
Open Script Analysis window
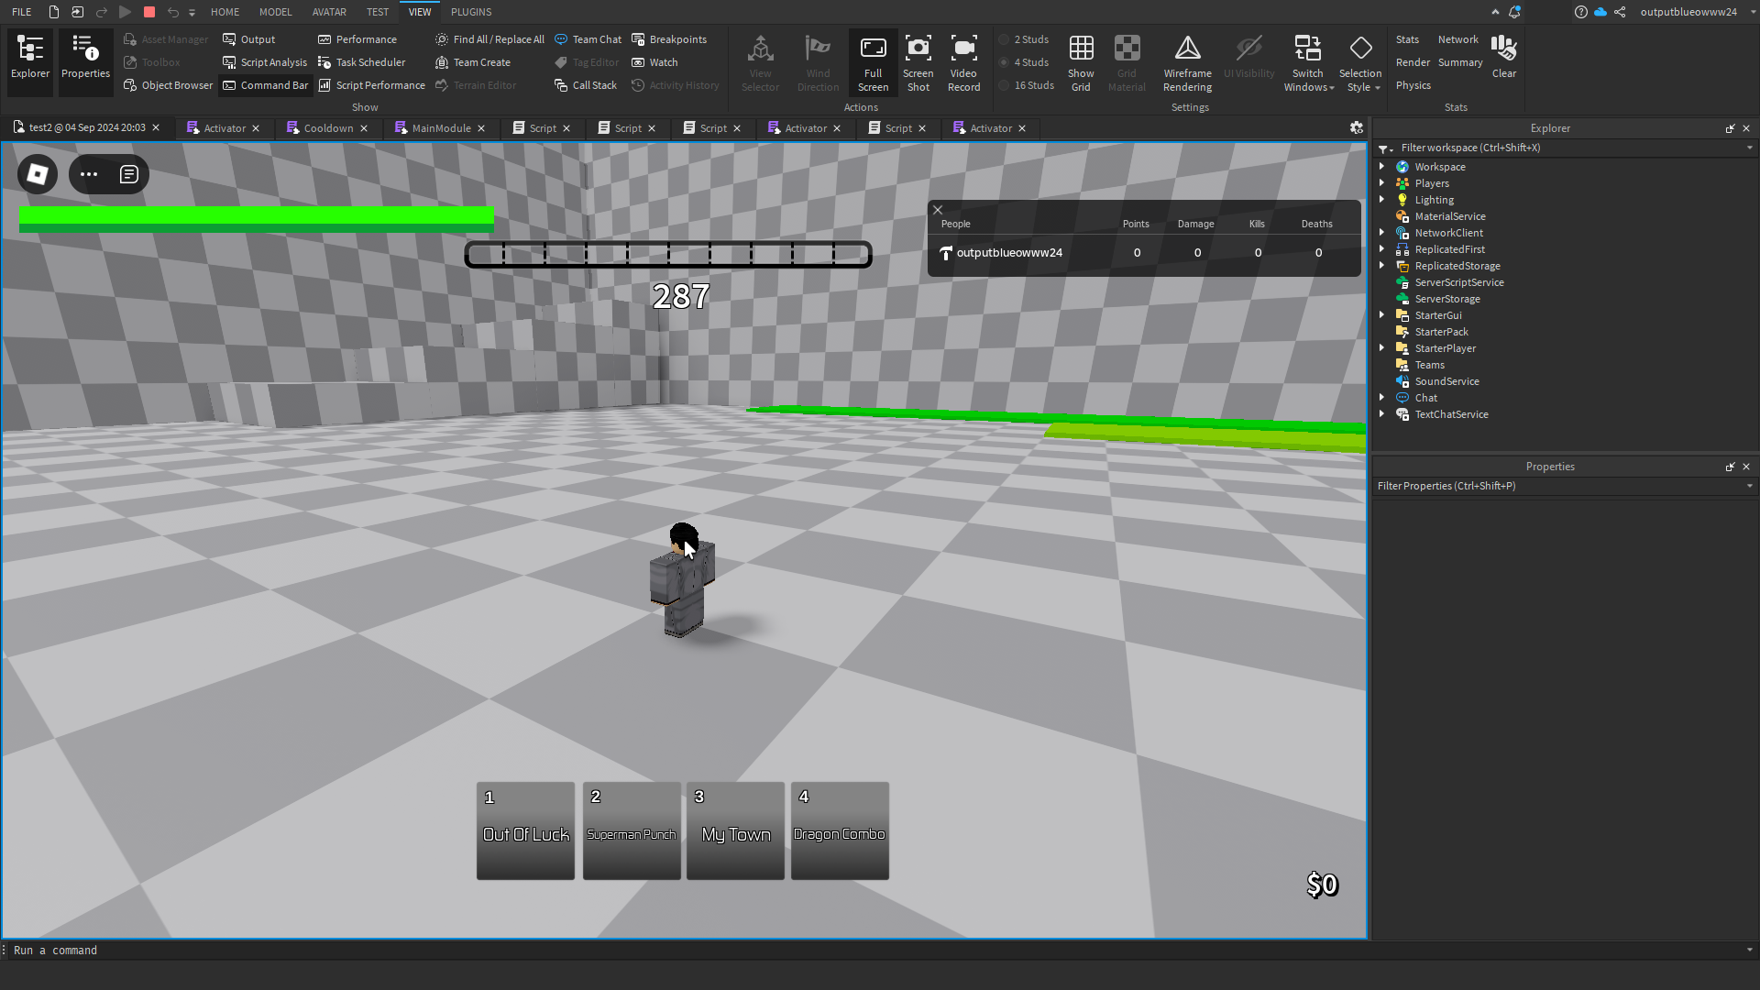click(x=265, y=62)
